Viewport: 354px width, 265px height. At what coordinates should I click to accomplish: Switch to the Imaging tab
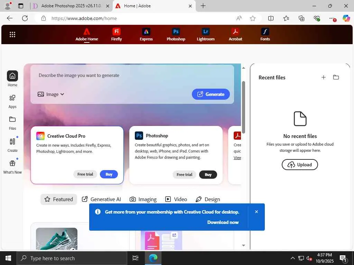pyautogui.click(x=143, y=199)
